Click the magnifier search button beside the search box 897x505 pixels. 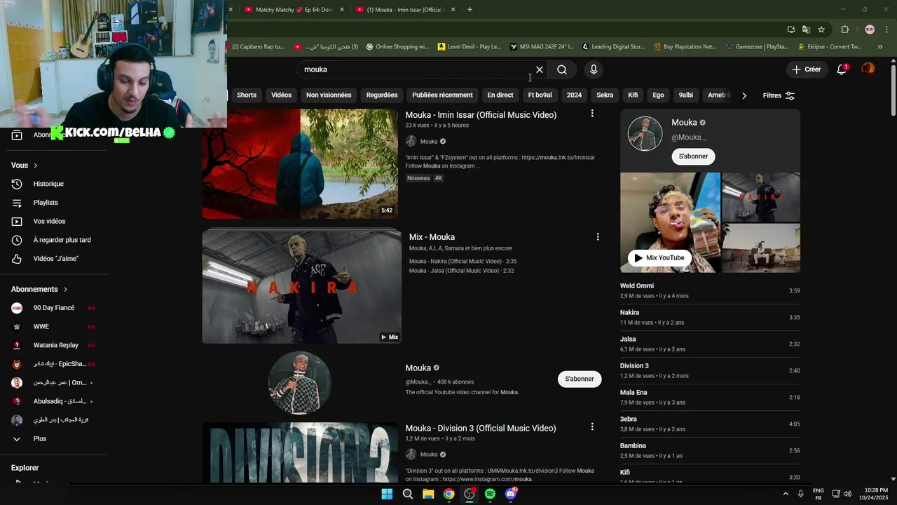click(x=562, y=69)
